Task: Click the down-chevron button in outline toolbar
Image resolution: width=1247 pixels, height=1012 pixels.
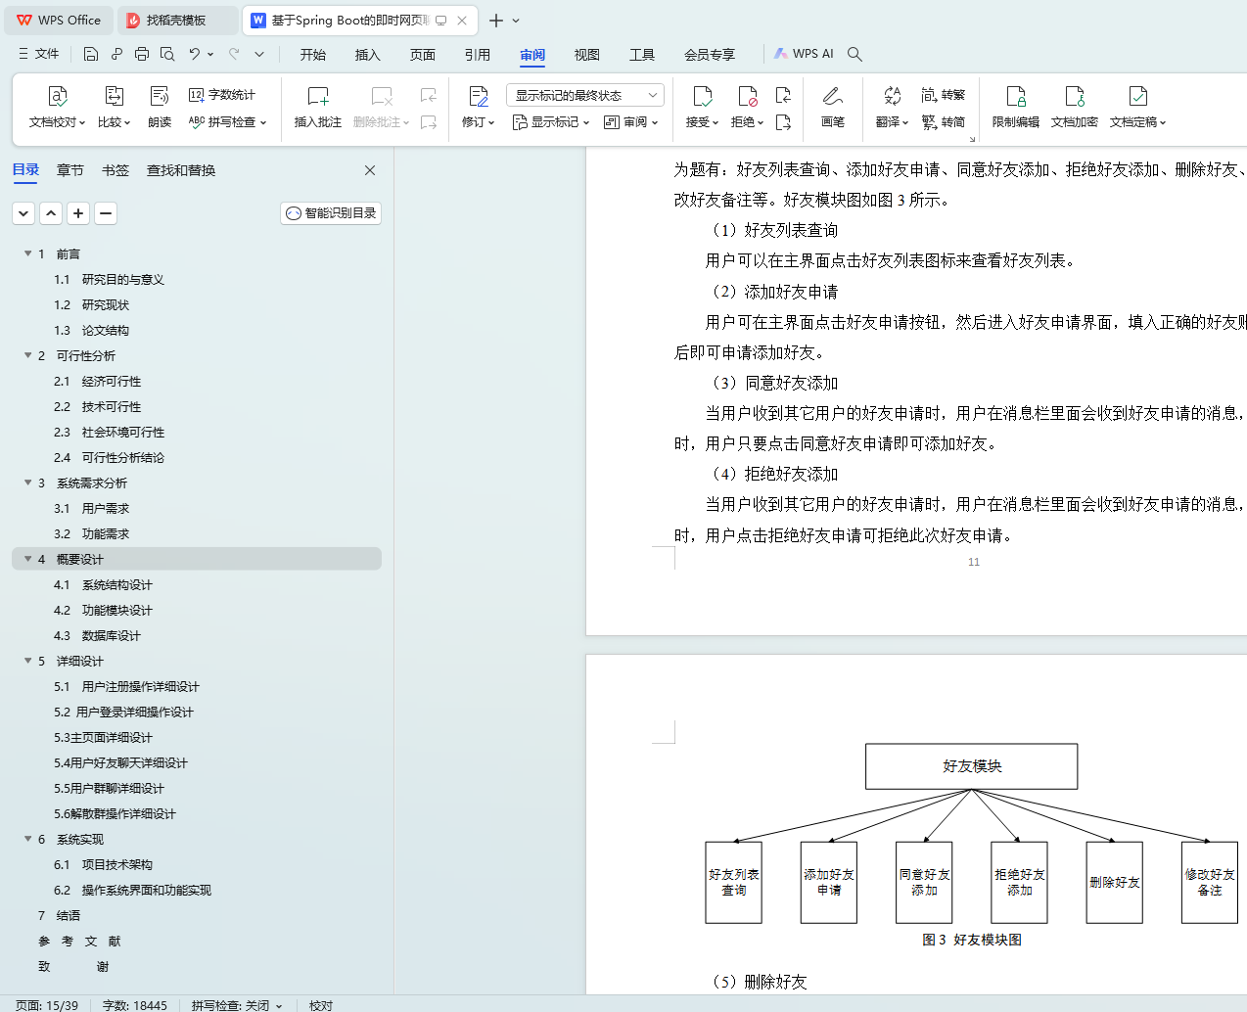Action: (24, 212)
